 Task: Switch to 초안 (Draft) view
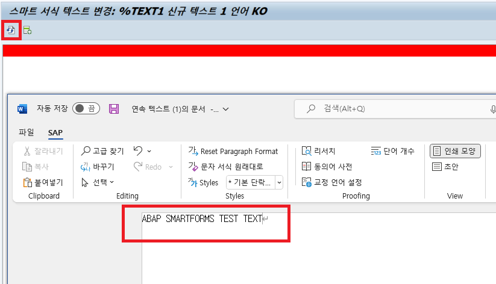pos(445,167)
